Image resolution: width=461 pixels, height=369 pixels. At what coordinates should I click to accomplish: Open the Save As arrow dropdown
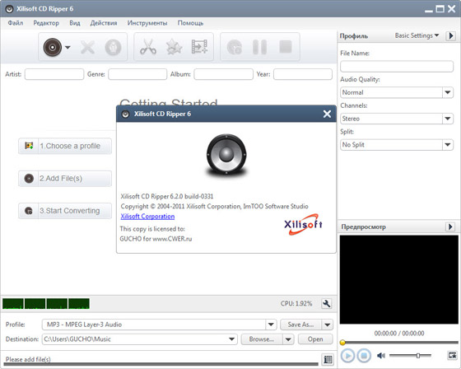pyautogui.click(x=328, y=325)
